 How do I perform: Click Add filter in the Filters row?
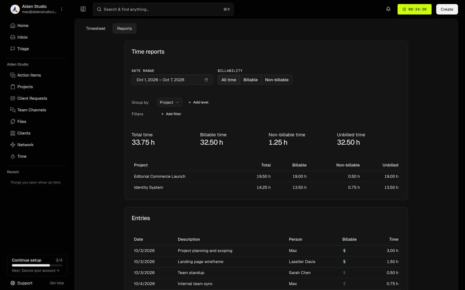(171, 114)
